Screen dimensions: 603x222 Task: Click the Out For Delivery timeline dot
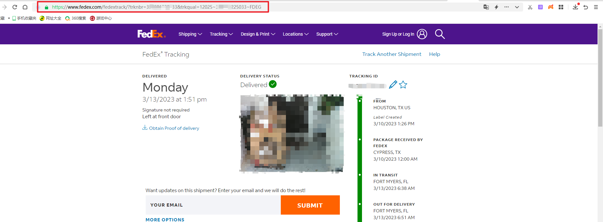click(x=360, y=204)
